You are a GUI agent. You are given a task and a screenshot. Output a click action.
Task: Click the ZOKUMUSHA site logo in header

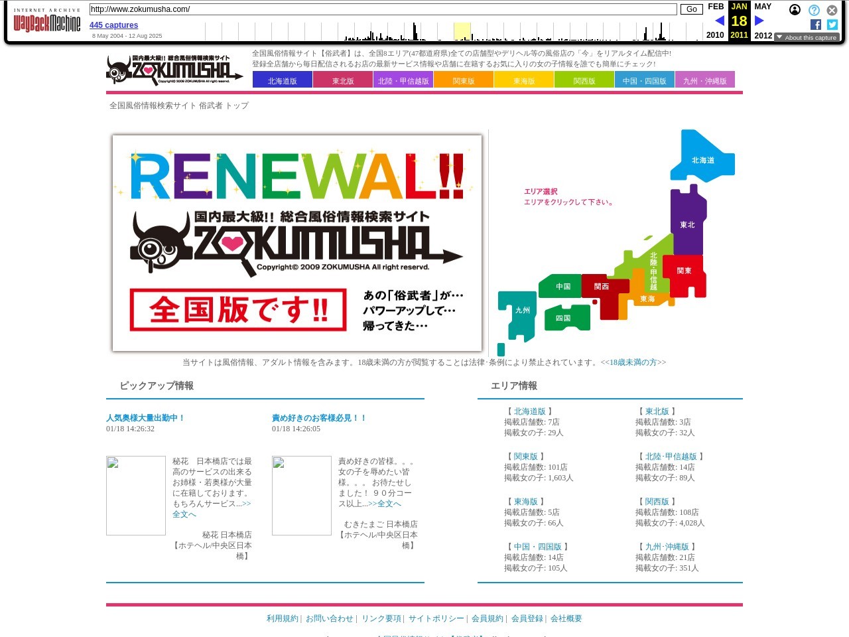click(x=174, y=70)
